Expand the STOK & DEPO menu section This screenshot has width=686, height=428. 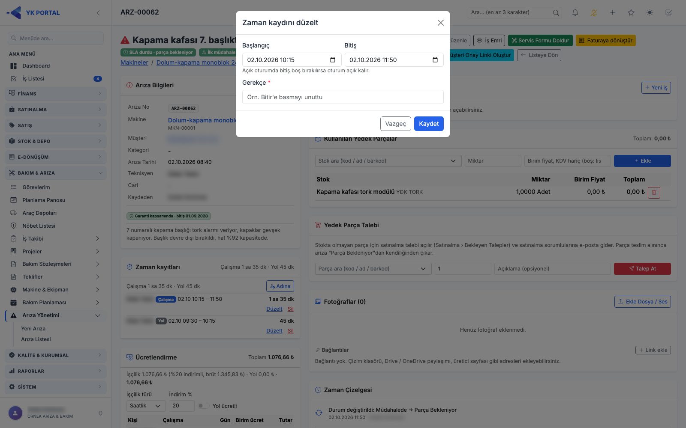coord(56,141)
